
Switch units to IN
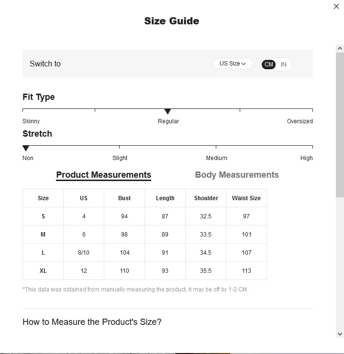pyautogui.click(x=283, y=64)
